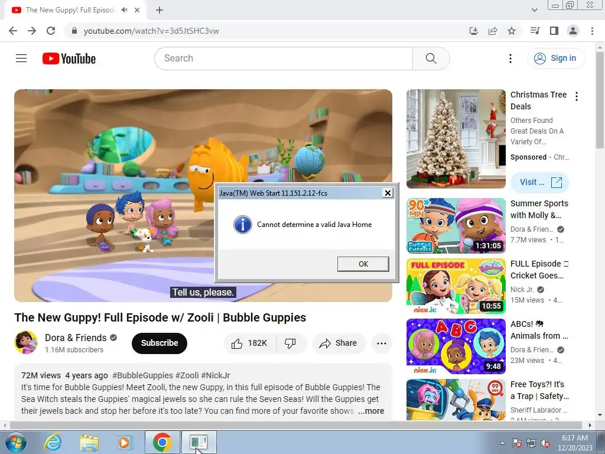Sign in to YouTube
Image resolution: width=605 pixels, height=454 pixels.
point(556,59)
